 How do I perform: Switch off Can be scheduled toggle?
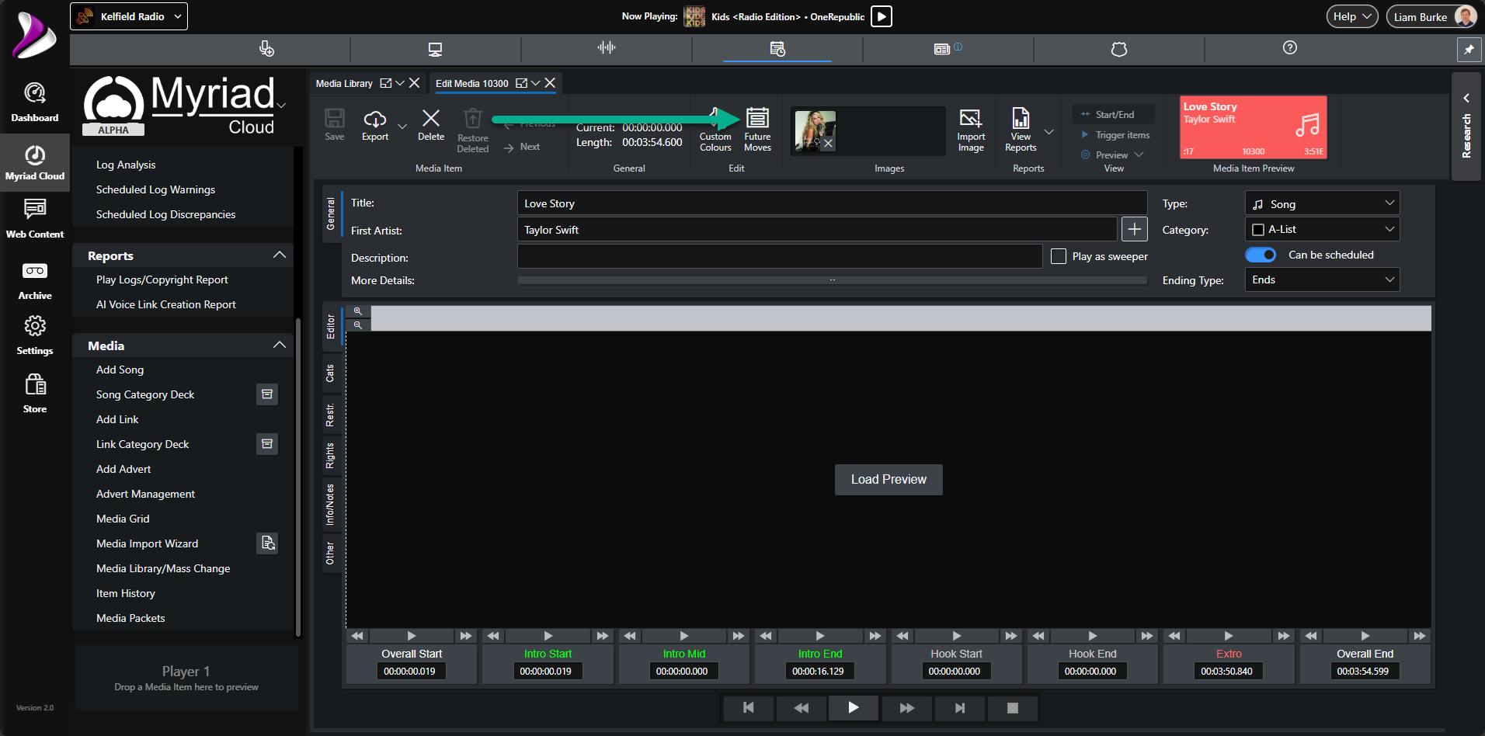coord(1261,255)
